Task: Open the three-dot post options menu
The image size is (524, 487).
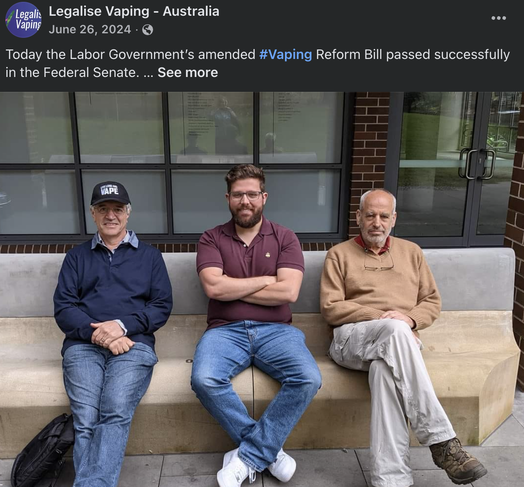Action: [x=498, y=18]
